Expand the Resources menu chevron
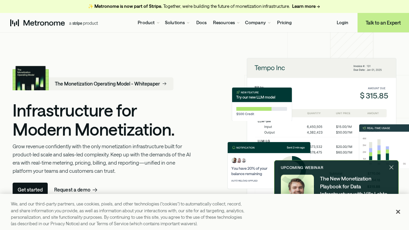Screen dimensions: 409x230 click(x=238, y=23)
